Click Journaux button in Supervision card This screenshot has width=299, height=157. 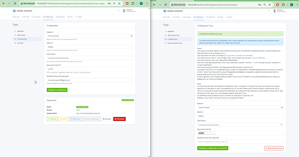point(107,119)
